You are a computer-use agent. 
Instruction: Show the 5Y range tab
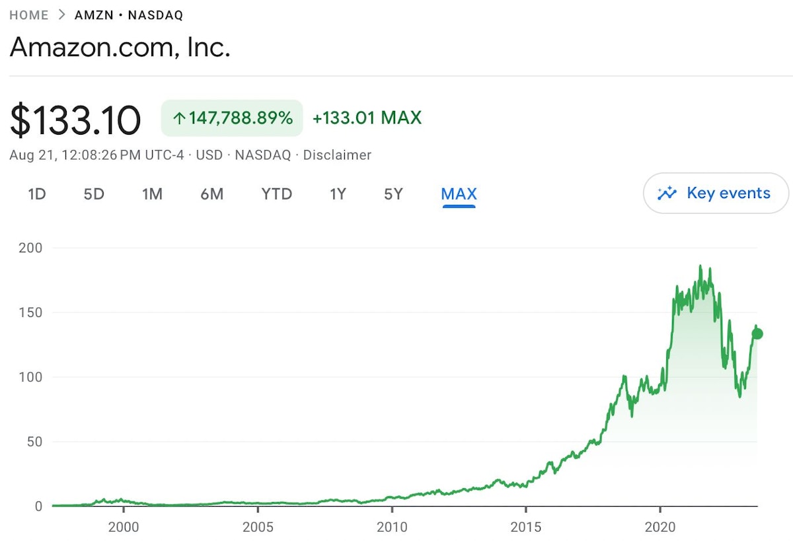[393, 194]
